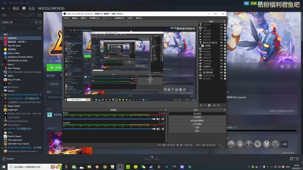
Task: Open the last menu in the OBS menu bar
Action: tap(139, 18)
